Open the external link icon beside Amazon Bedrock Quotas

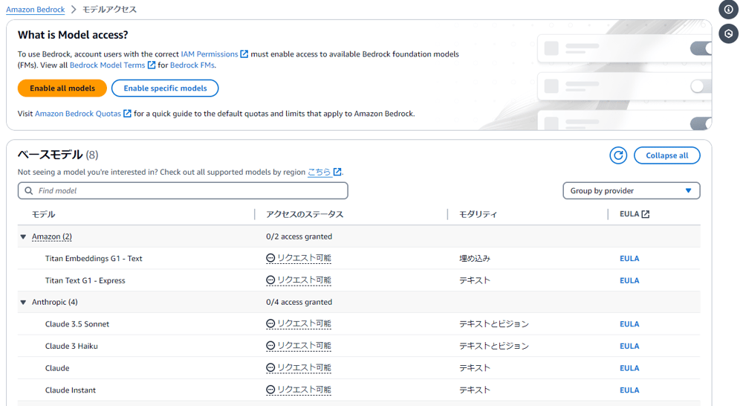[127, 113]
